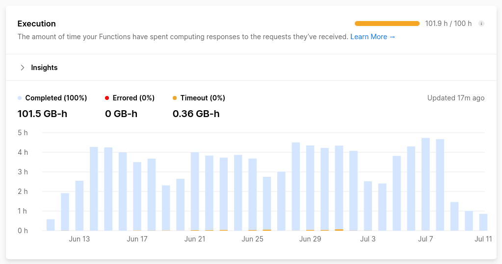This screenshot has width=502, height=264.
Task: Click the Jun 13 axis label
Action: [79, 239]
